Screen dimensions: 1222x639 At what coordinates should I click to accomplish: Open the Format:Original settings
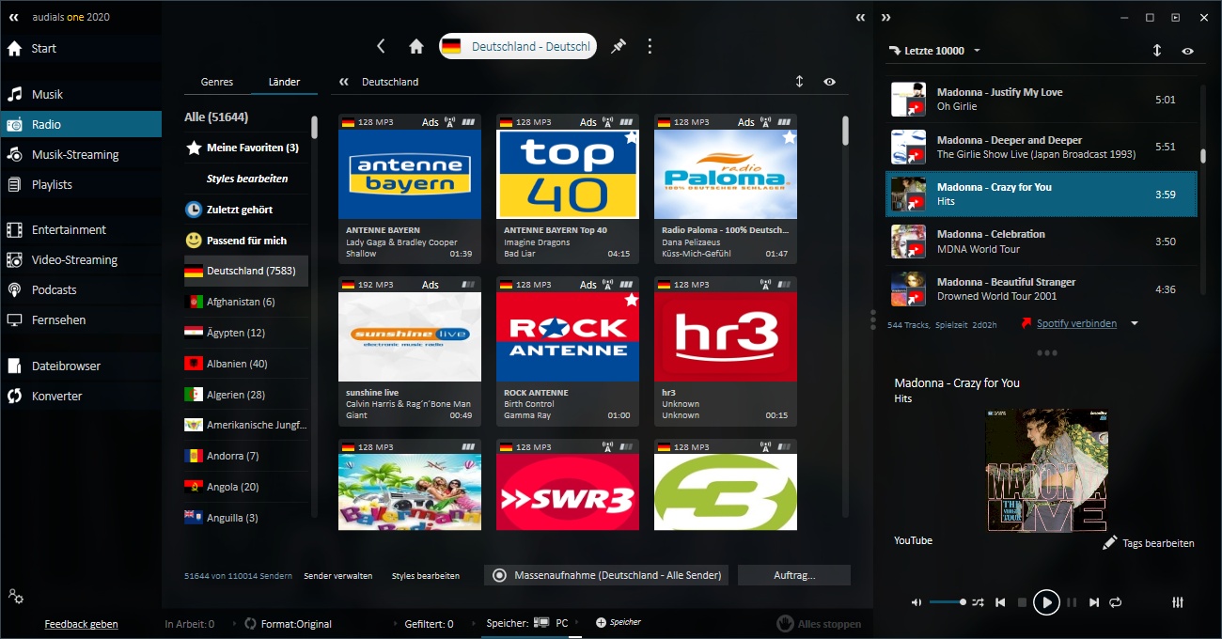[288, 623]
